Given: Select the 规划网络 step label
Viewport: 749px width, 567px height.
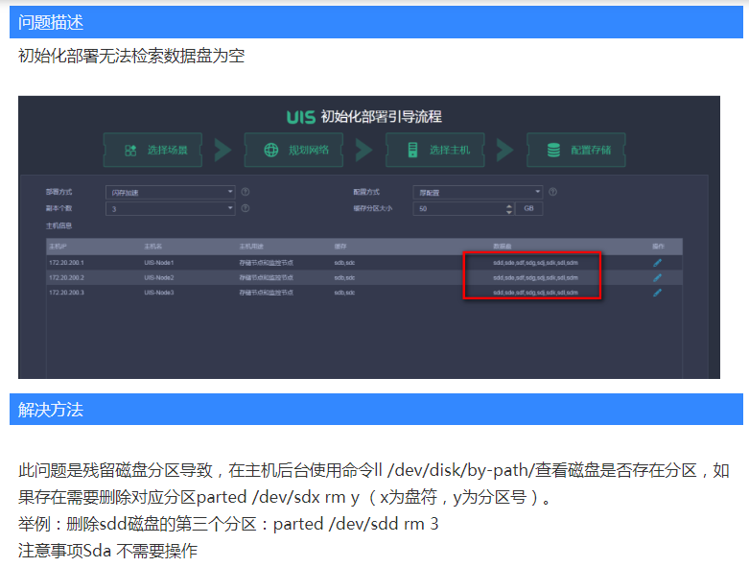Looking at the screenshot, I should (x=309, y=151).
